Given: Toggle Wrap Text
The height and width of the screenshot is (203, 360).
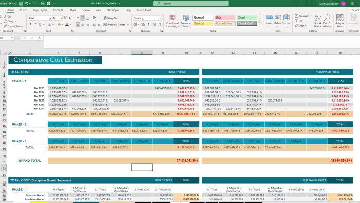Looking at the screenshot, I should (111, 18).
